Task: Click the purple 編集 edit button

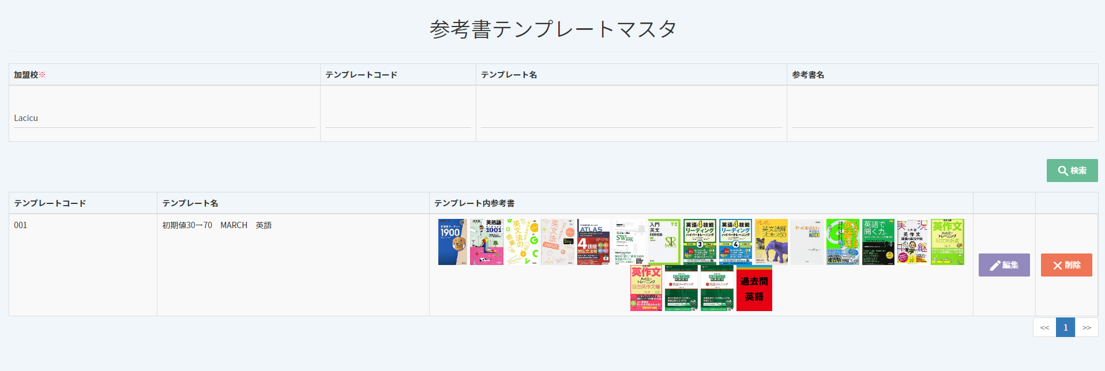Action: (1003, 265)
